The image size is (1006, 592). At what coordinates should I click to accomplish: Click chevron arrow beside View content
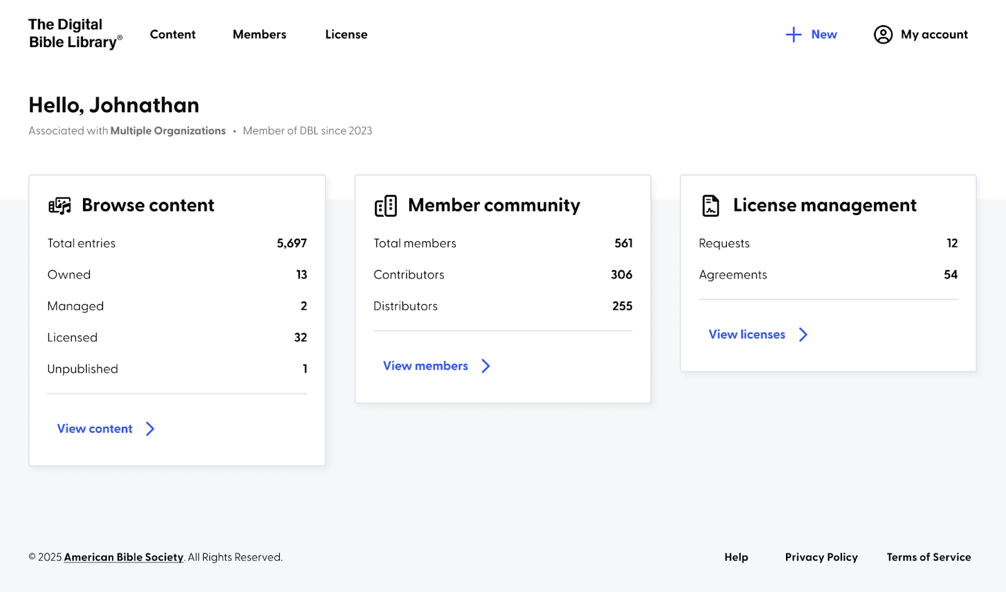point(150,429)
